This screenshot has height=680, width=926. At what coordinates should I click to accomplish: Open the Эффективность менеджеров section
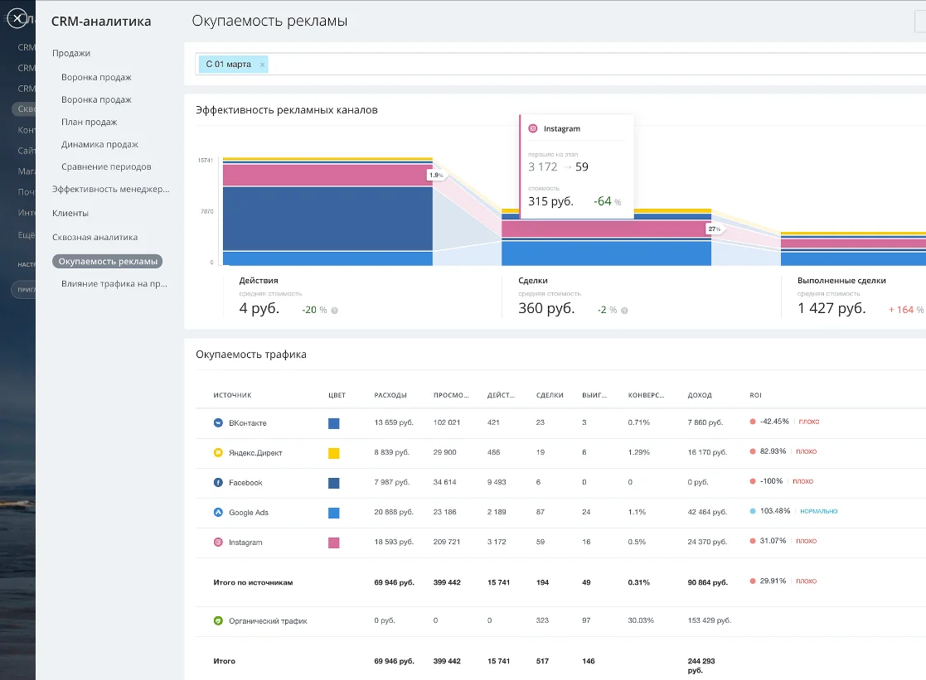click(x=110, y=189)
